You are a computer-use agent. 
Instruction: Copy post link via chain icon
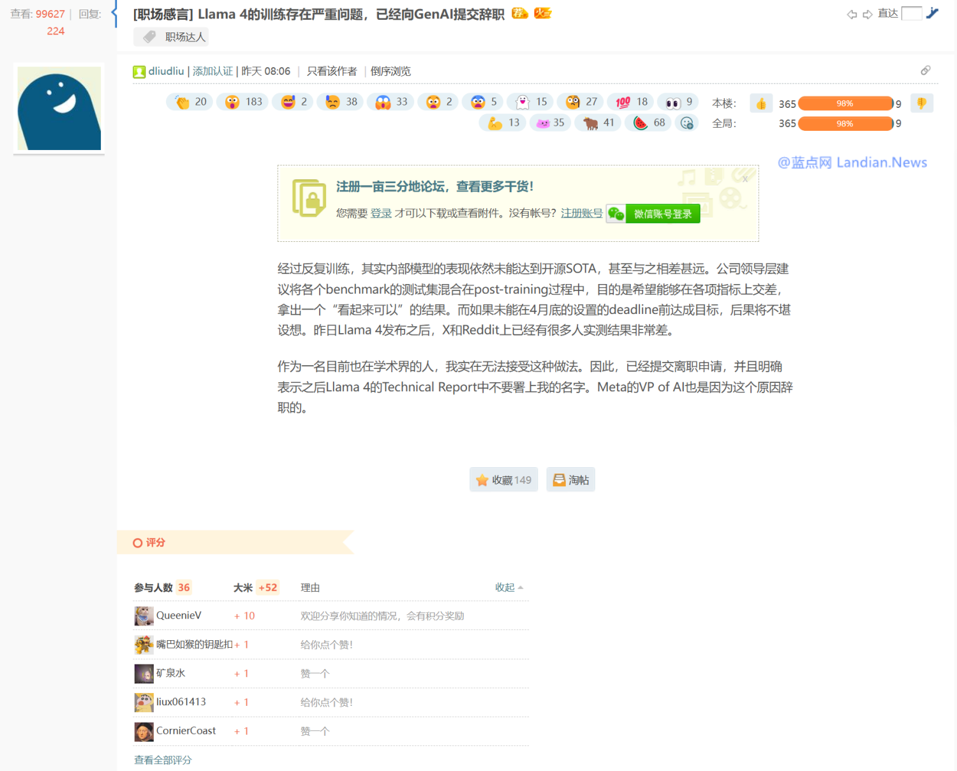pos(925,70)
